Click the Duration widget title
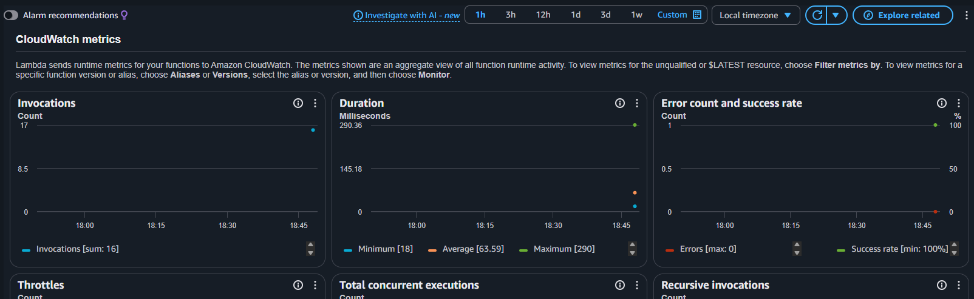Viewport: 974px width, 299px height. pyautogui.click(x=362, y=103)
